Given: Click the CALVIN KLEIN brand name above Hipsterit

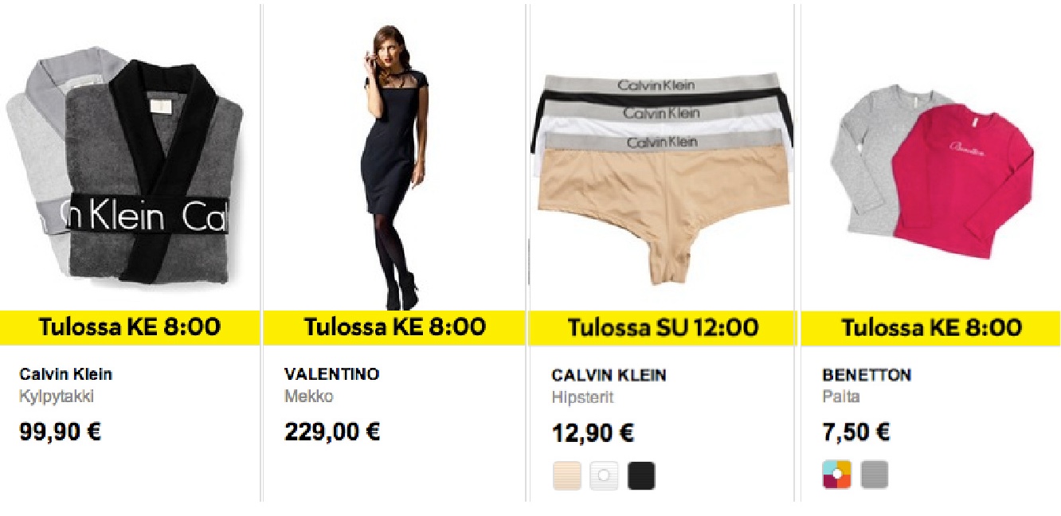Looking at the screenshot, I should (x=609, y=375).
